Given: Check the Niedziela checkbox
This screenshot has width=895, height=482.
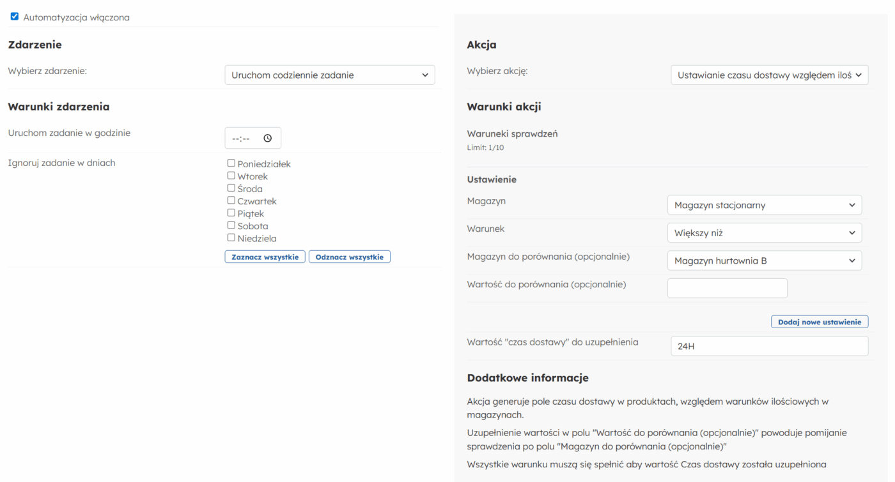Looking at the screenshot, I should (x=231, y=237).
